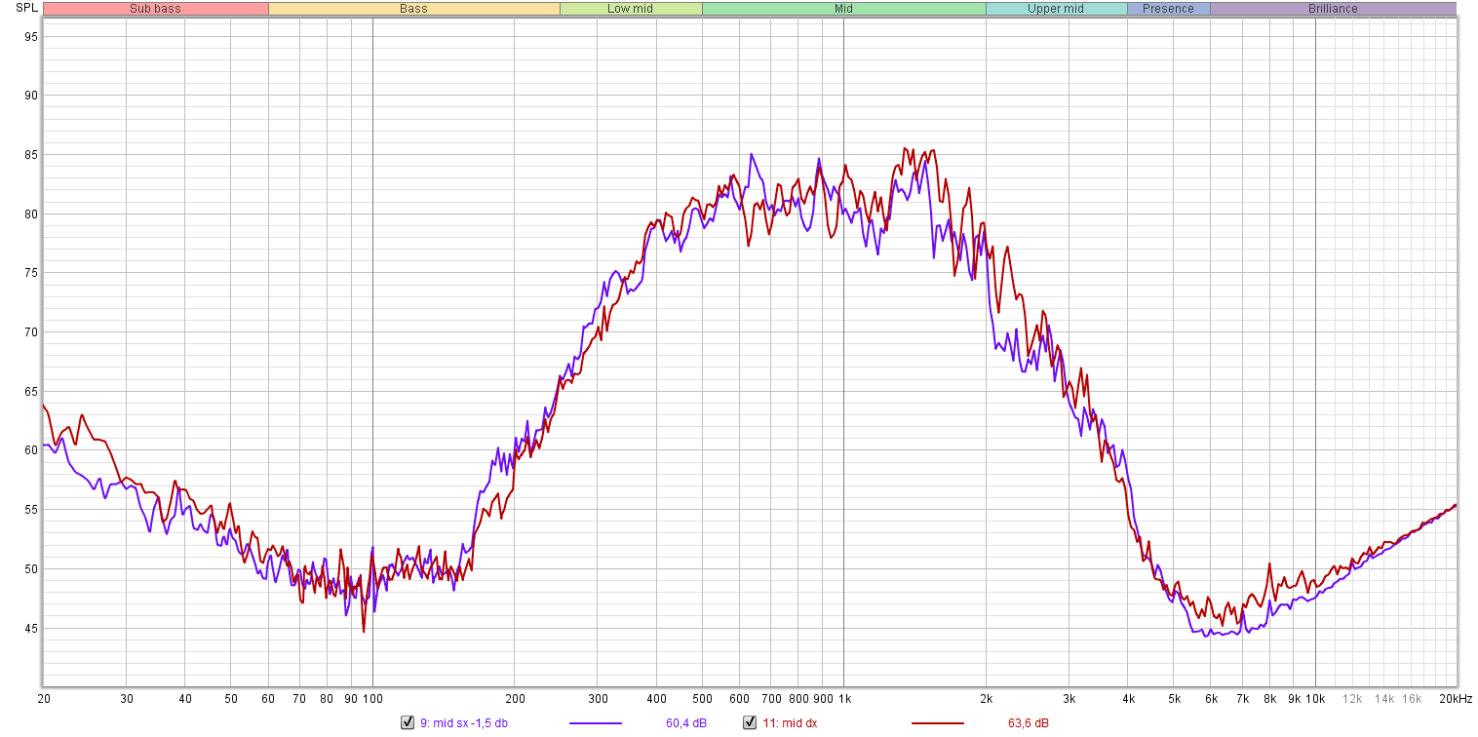This screenshot has height=737, width=1478.
Task: Click the 60,4 dB legend value
Action: click(687, 723)
